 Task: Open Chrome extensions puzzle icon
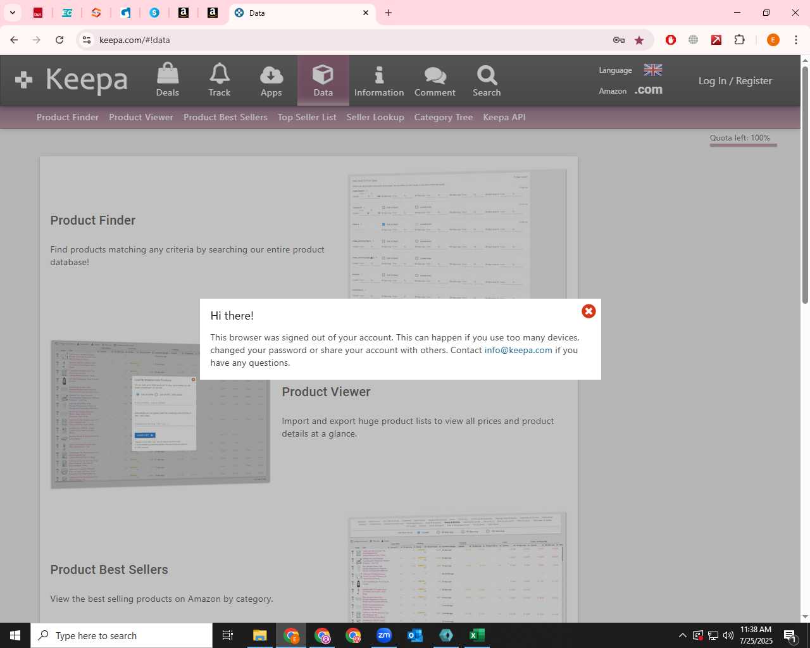[x=739, y=40]
